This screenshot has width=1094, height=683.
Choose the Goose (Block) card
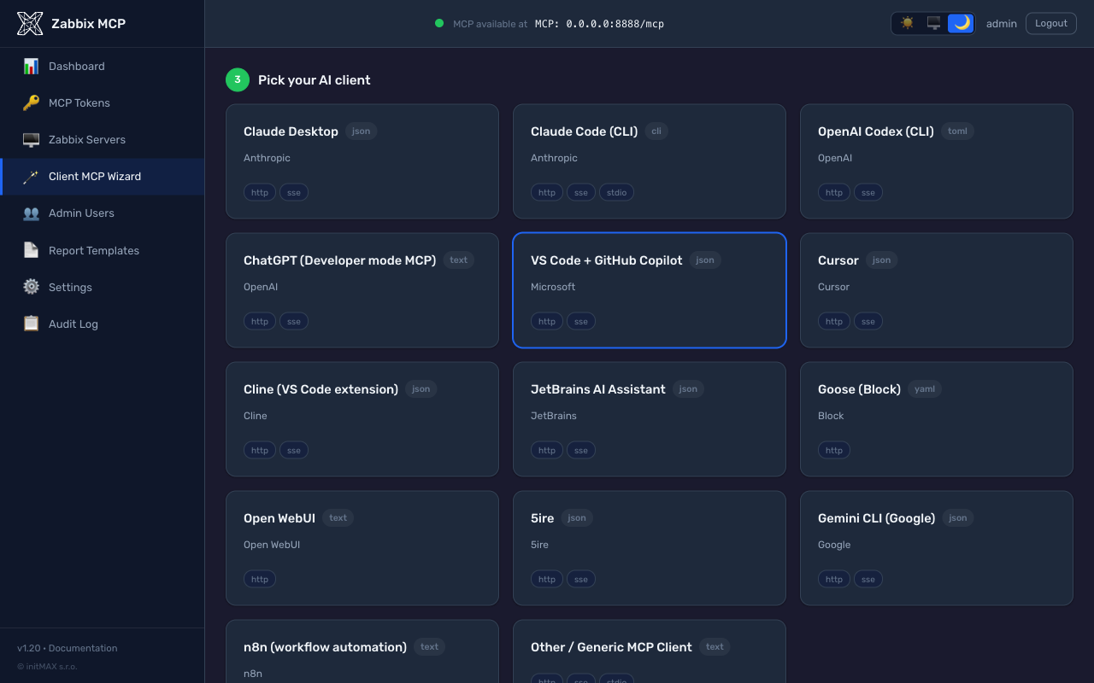pyautogui.click(x=937, y=419)
